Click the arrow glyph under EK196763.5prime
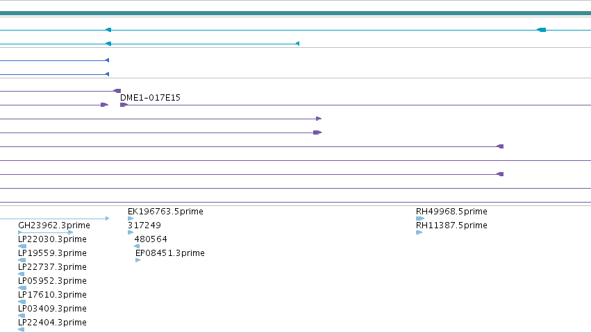591x333 pixels. coord(131,219)
